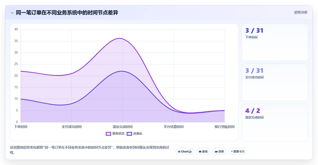
Task: Toggle the 原有状态 legend item
Action: click(x=115, y=134)
